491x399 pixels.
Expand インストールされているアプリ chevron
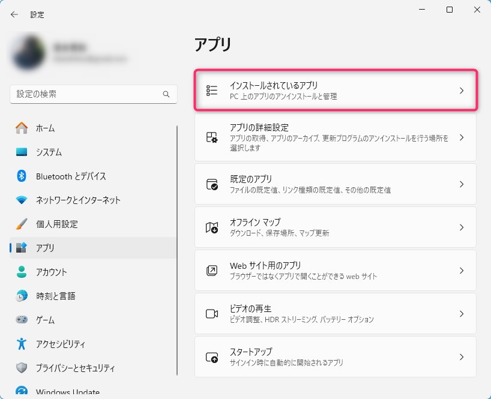[x=461, y=91]
